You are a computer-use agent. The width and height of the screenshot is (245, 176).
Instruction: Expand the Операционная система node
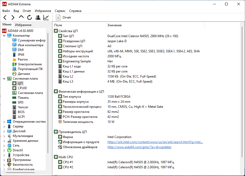tap(4, 122)
